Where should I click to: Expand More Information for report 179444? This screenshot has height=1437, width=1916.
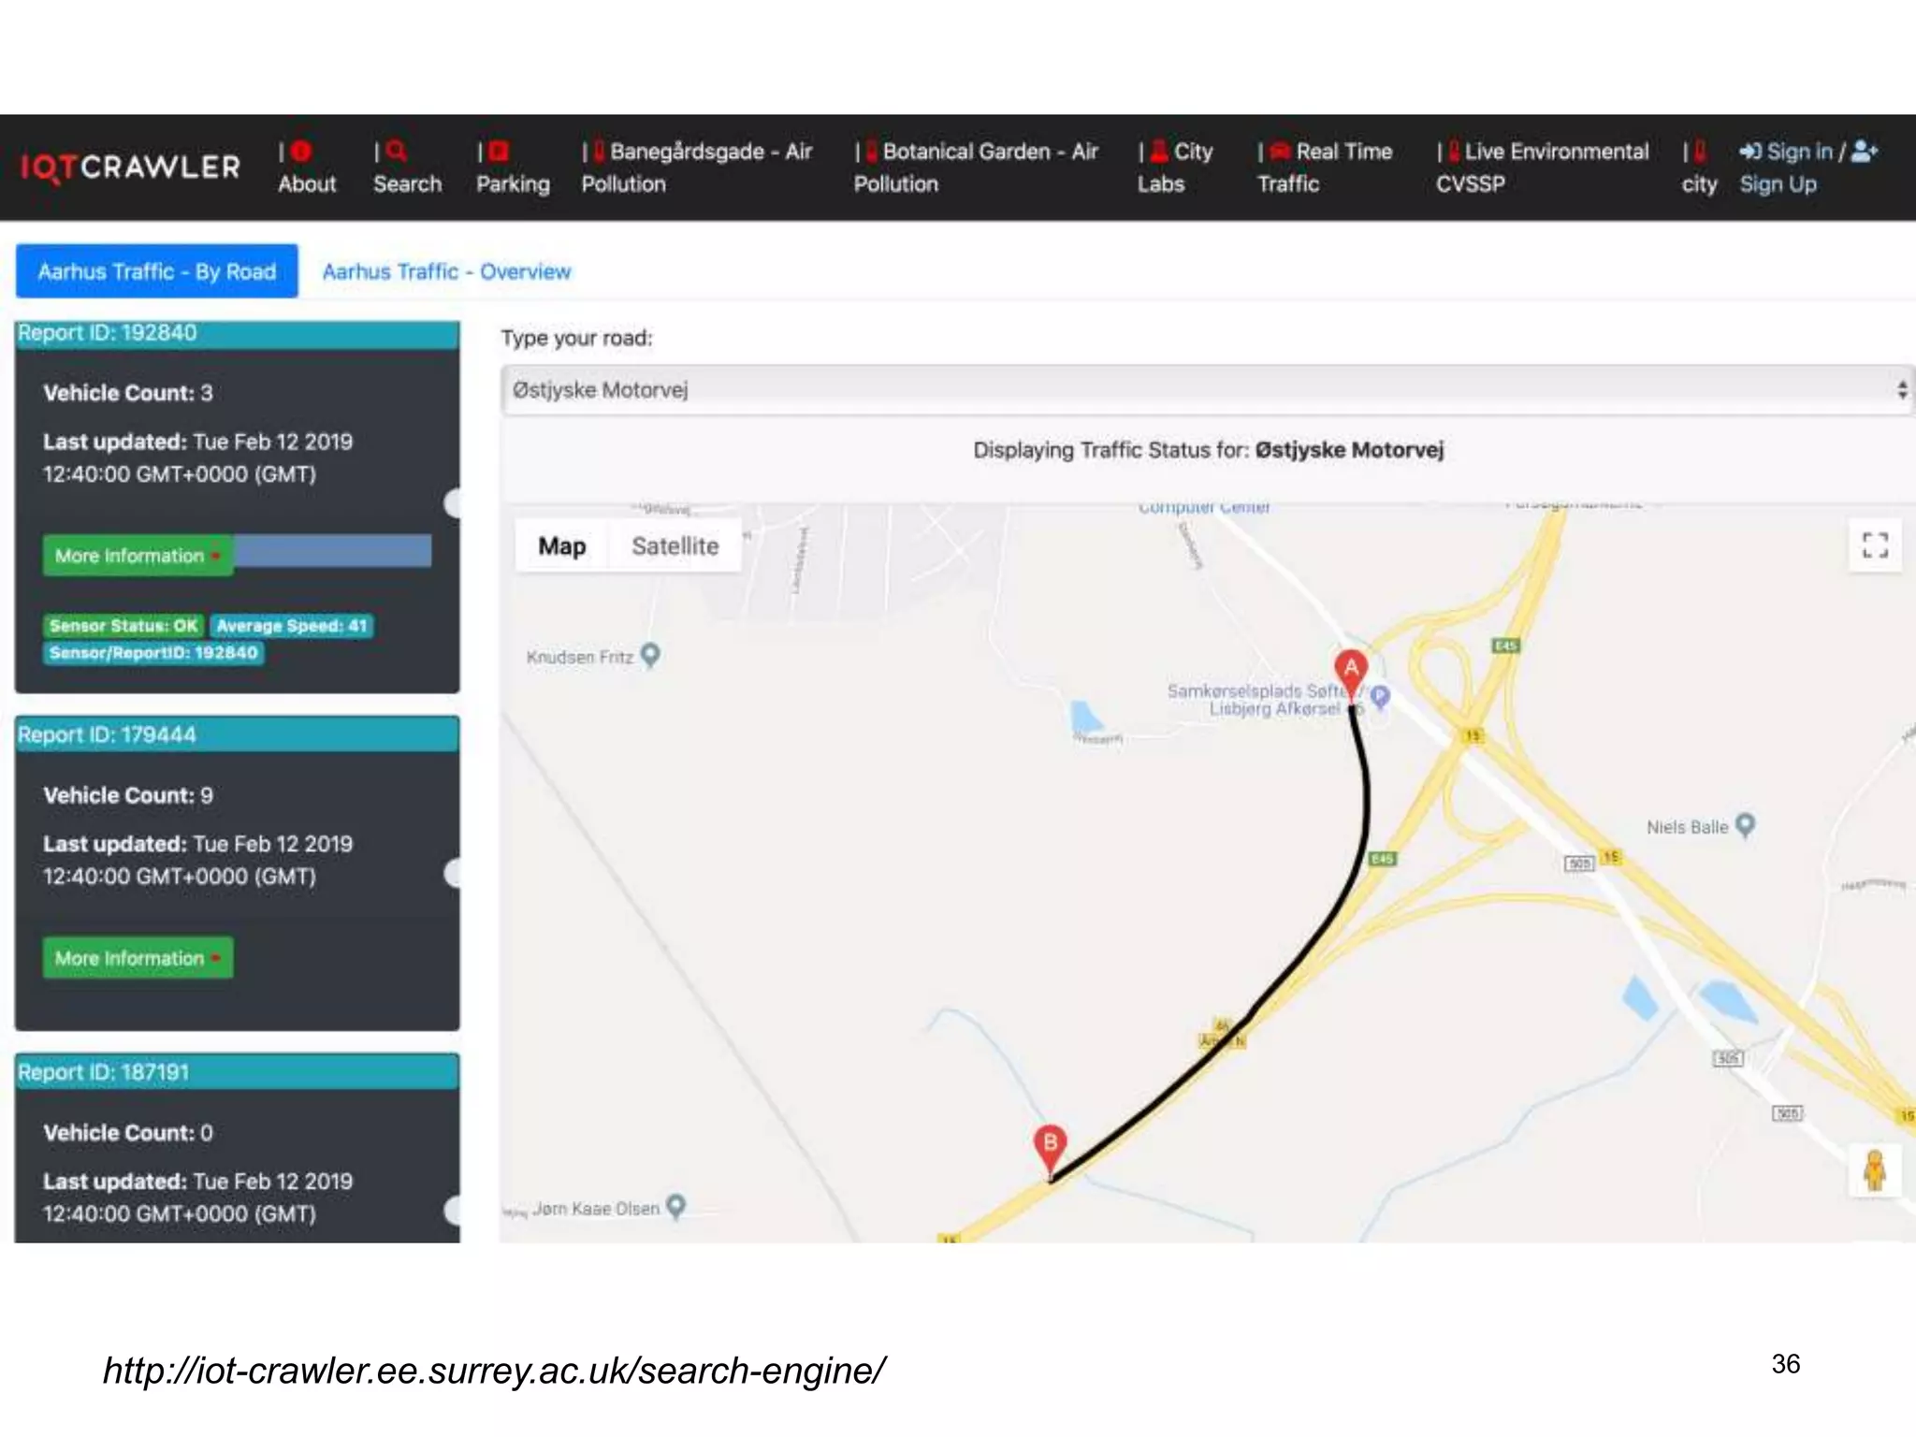(x=138, y=958)
